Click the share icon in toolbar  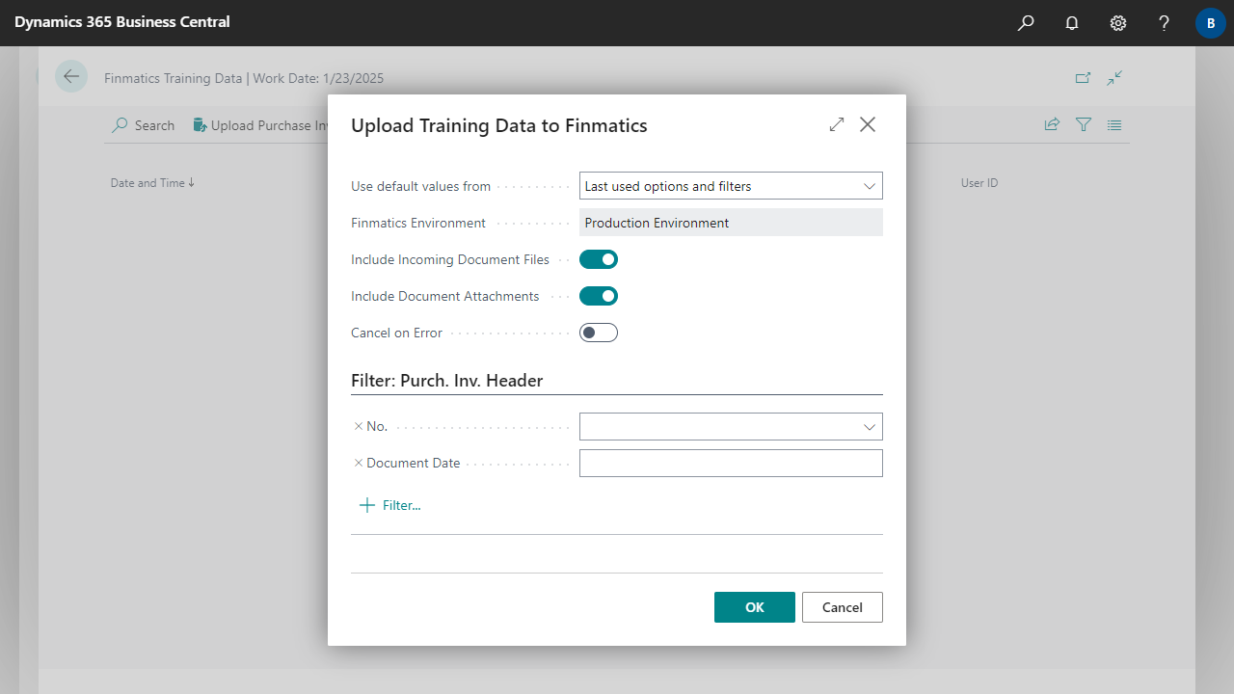[x=1052, y=124]
